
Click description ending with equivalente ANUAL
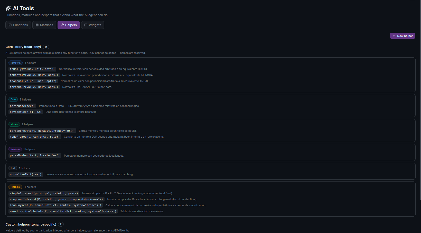tap(105, 81)
